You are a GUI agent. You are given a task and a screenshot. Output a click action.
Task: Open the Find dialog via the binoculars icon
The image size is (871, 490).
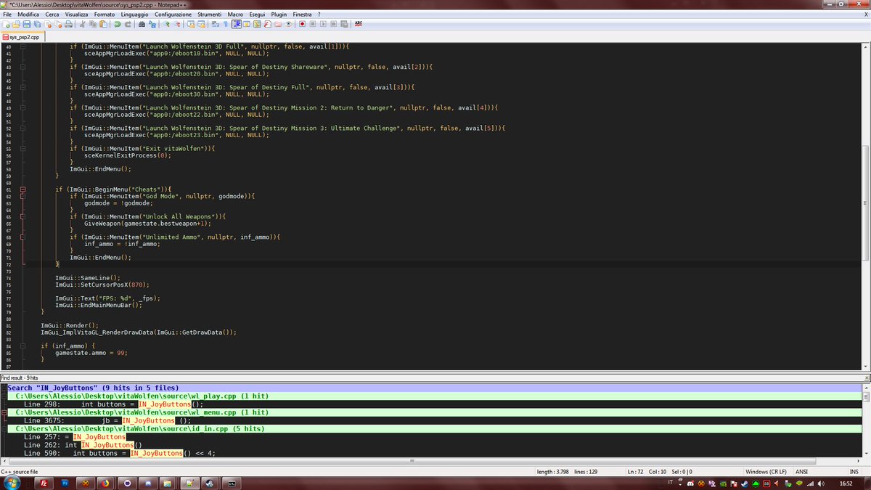pyautogui.click(x=143, y=23)
